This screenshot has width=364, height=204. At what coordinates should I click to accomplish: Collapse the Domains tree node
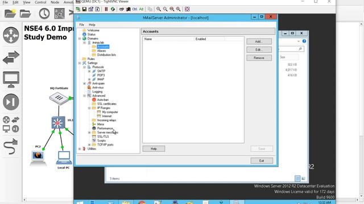point(80,39)
